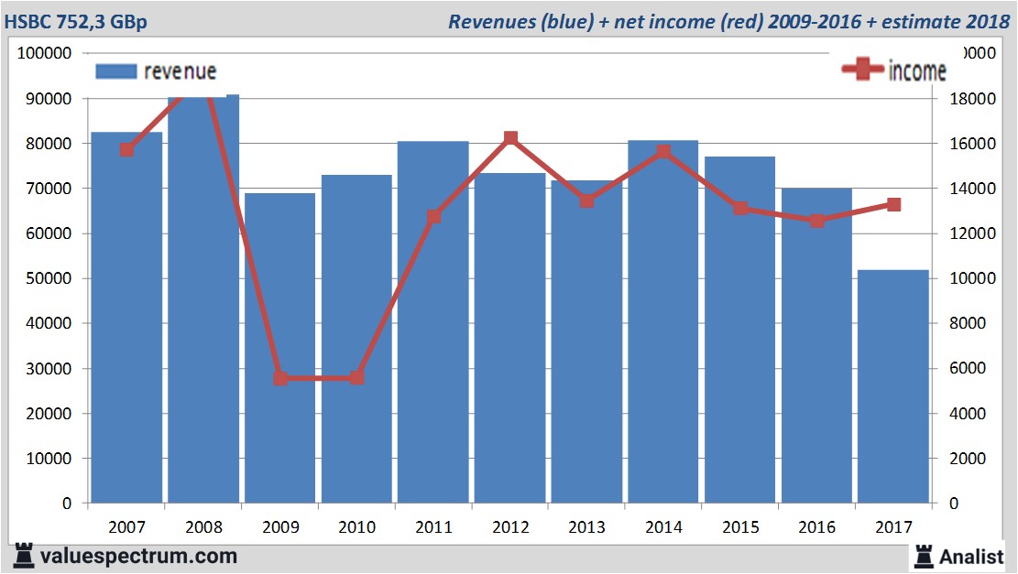Select the 2014 revenue bar
1018x574 pixels.
pos(663,321)
